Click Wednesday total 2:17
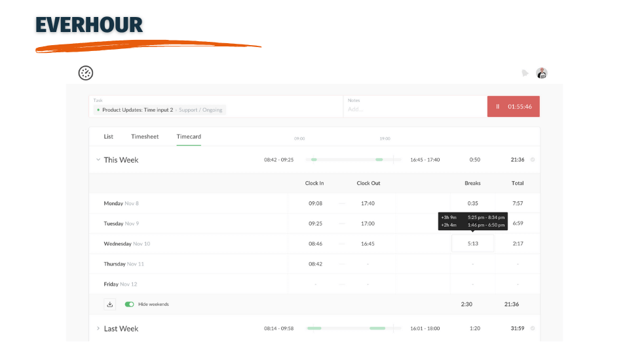 [518, 243]
